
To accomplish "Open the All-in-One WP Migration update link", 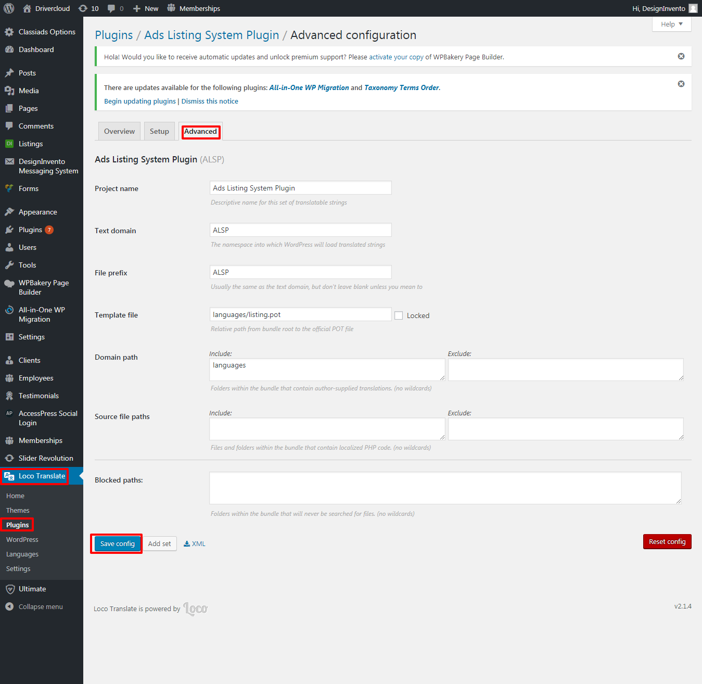I will (309, 87).
